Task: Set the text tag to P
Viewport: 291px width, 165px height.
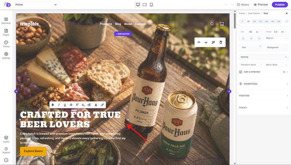Action: click(242, 22)
